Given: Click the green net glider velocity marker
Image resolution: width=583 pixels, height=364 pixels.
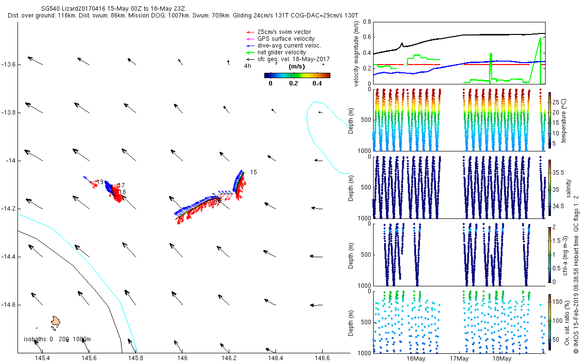Looking at the screenshot, I should pyautogui.click(x=250, y=52).
